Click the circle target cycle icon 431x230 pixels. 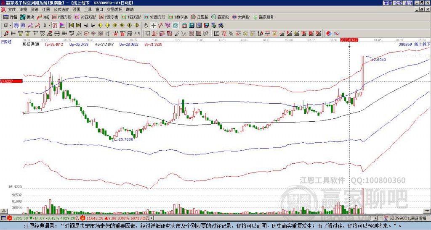(86, 34)
